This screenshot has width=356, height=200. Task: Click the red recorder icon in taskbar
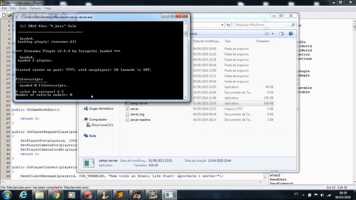[x=88, y=195]
